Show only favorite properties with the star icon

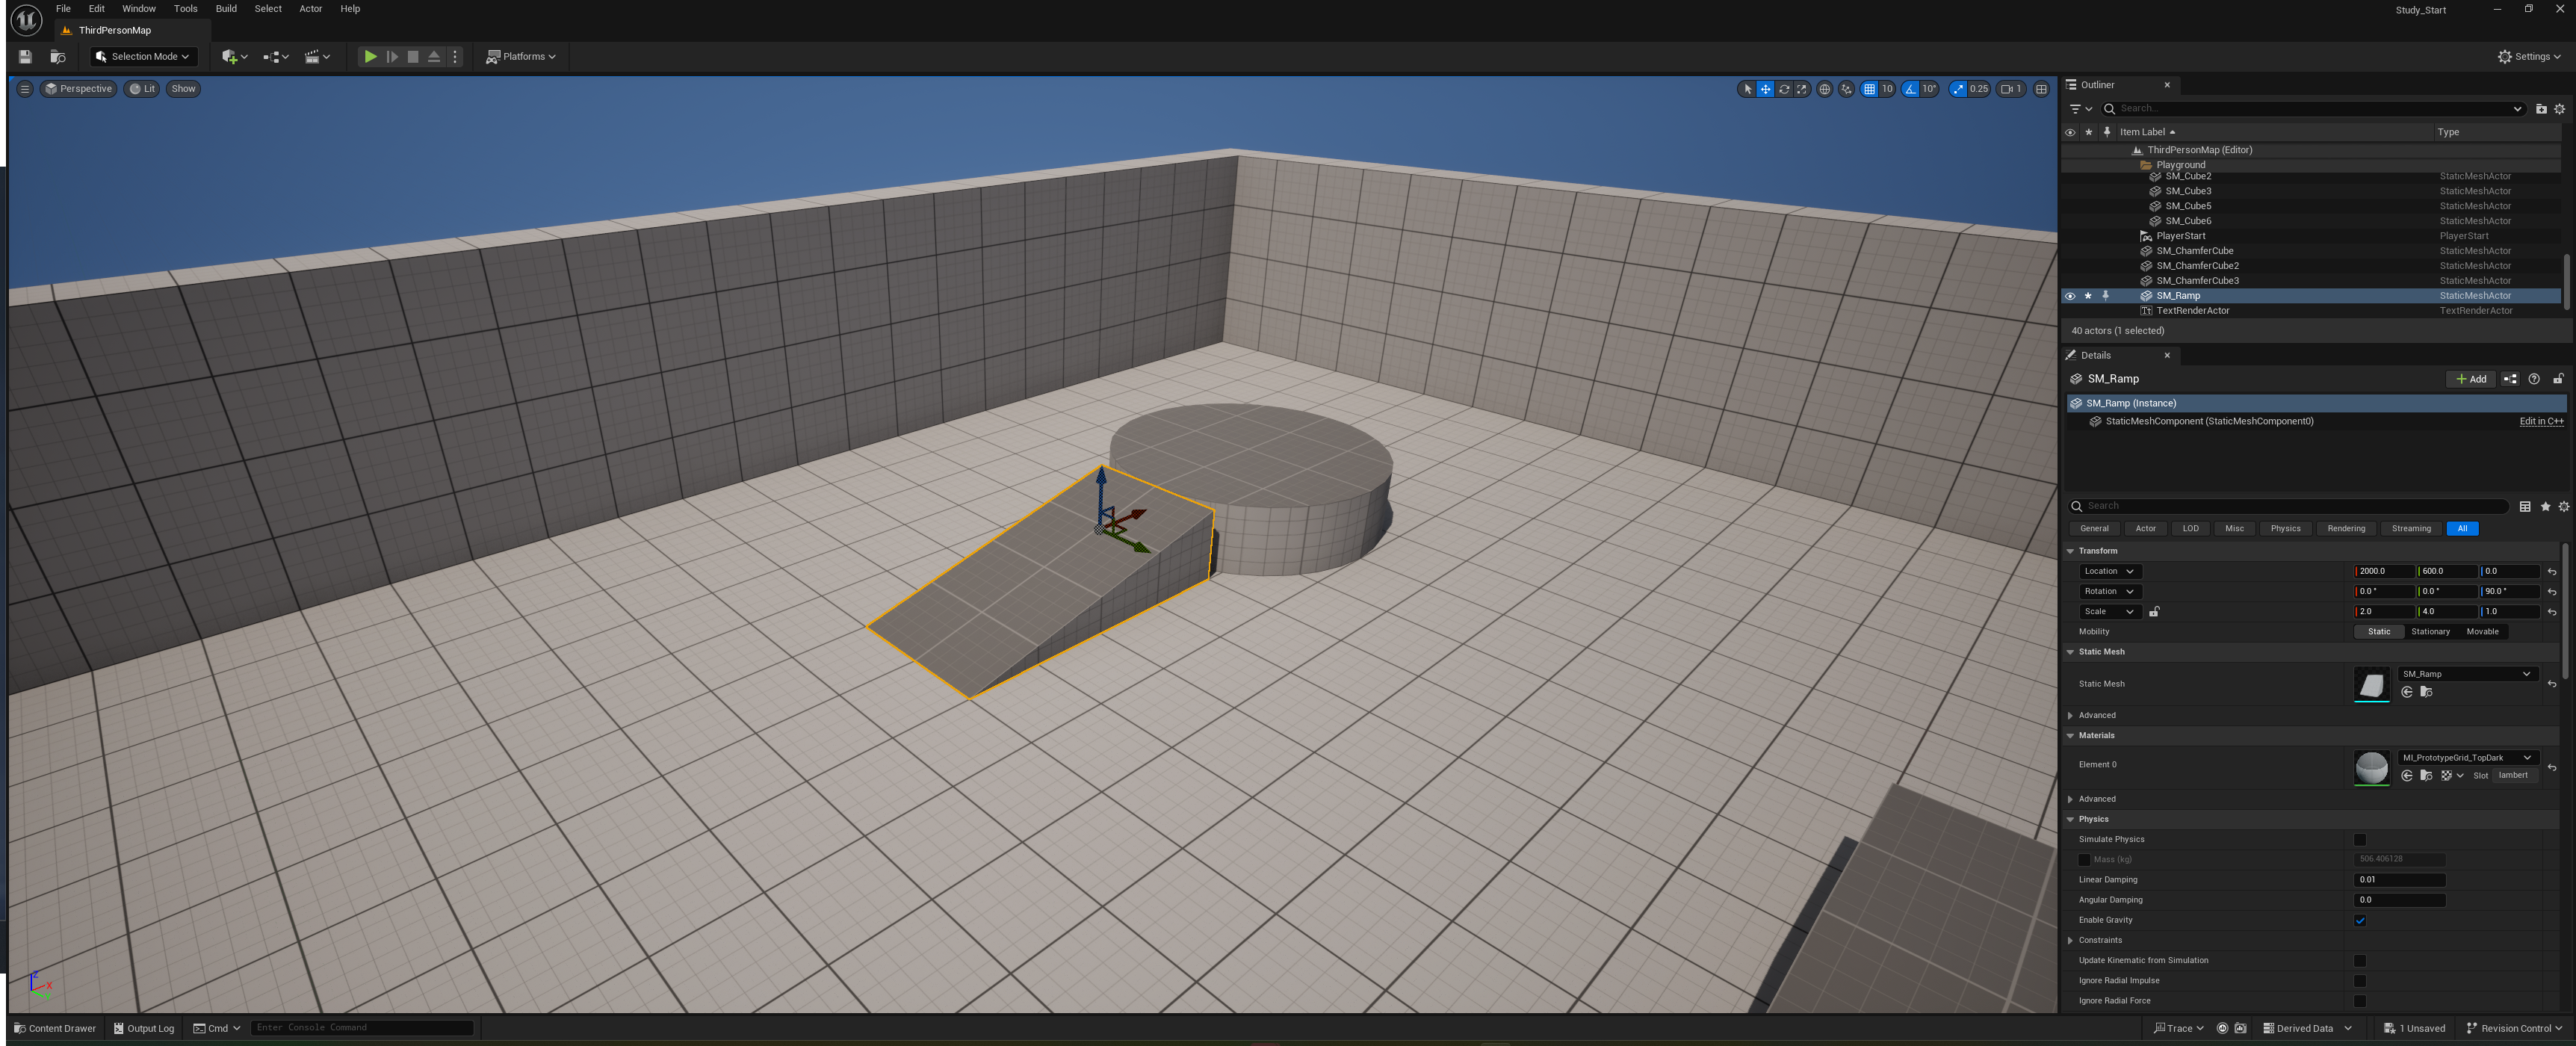click(2545, 507)
